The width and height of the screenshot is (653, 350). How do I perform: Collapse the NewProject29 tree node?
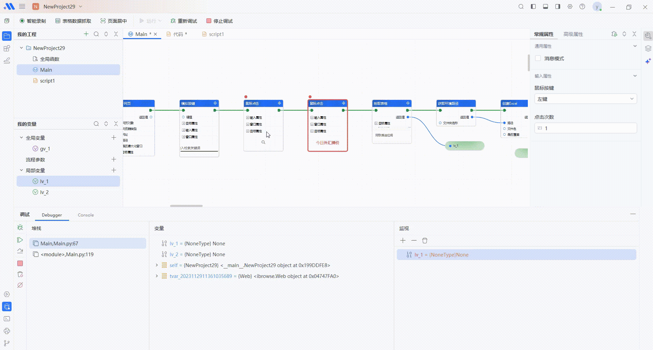[21, 48]
